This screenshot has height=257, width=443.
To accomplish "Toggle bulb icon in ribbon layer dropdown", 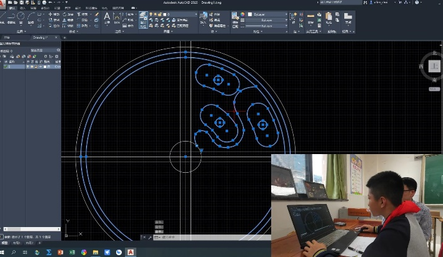I will pos(151,14).
